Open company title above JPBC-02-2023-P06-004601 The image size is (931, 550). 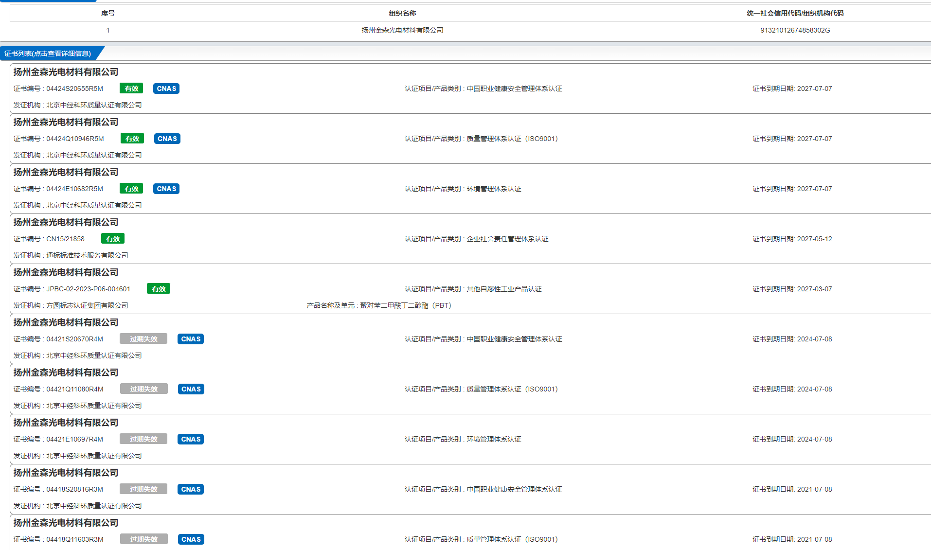[66, 272]
